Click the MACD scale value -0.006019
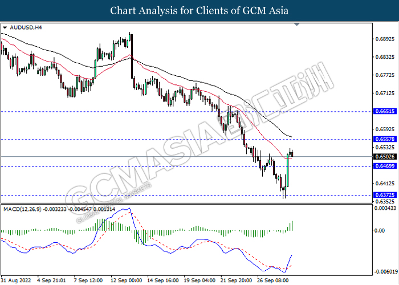This screenshot has height=285, width=399. tap(386, 272)
